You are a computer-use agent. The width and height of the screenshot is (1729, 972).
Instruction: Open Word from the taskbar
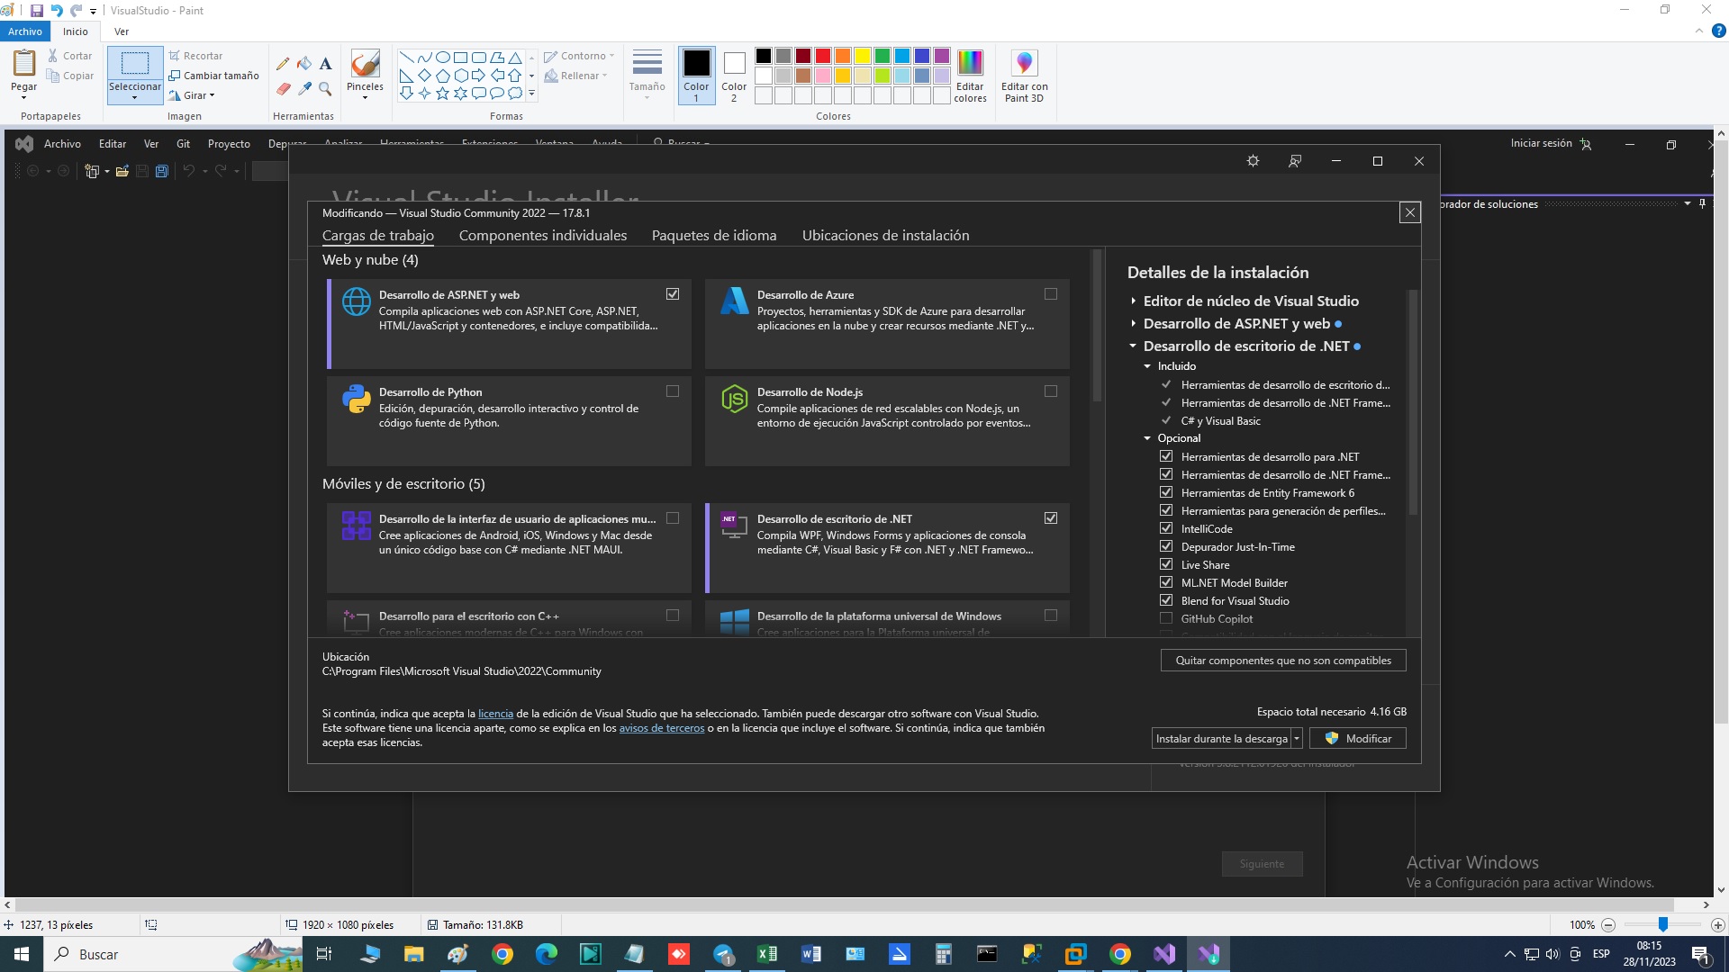[x=811, y=954]
